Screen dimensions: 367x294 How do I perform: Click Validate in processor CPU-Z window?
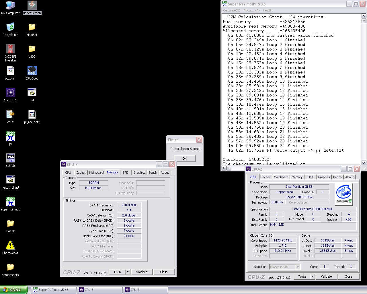pos(326,276)
